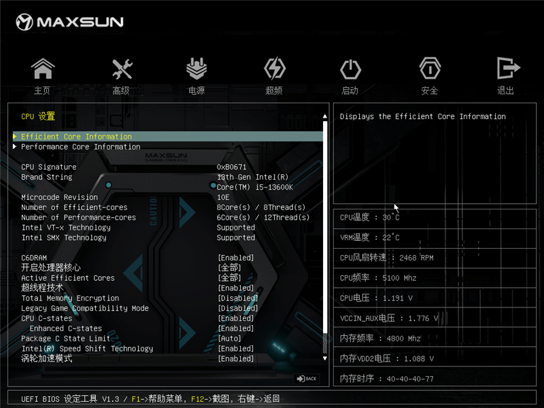Click the 退出 exit door icon
This screenshot has height=408, width=544.
click(508, 68)
